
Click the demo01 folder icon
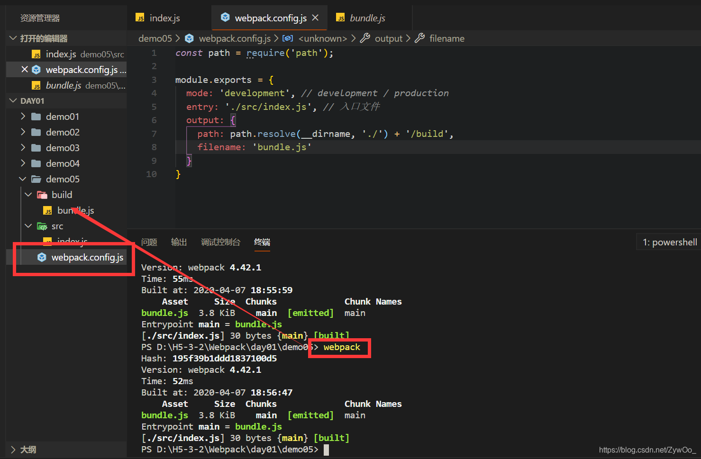[36, 117]
